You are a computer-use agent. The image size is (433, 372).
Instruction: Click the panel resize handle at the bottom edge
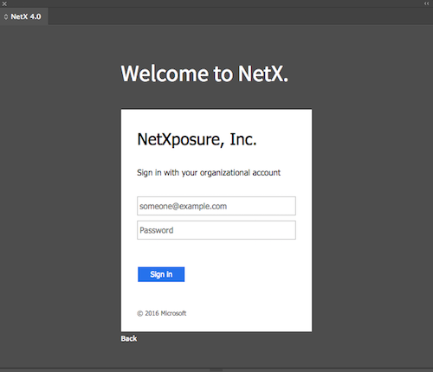click(216, 369)
